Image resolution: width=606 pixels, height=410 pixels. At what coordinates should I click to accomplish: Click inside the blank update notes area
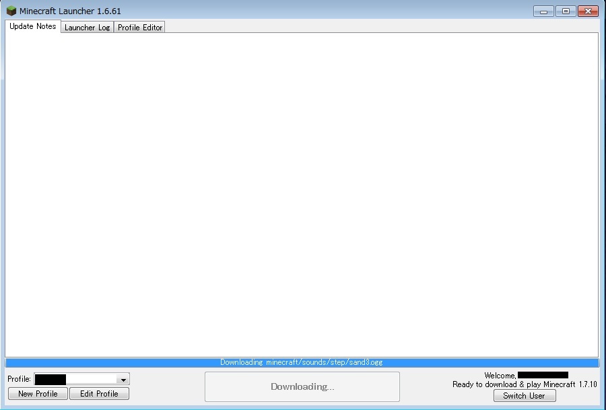pyautogui.click(x=302, y=195)
